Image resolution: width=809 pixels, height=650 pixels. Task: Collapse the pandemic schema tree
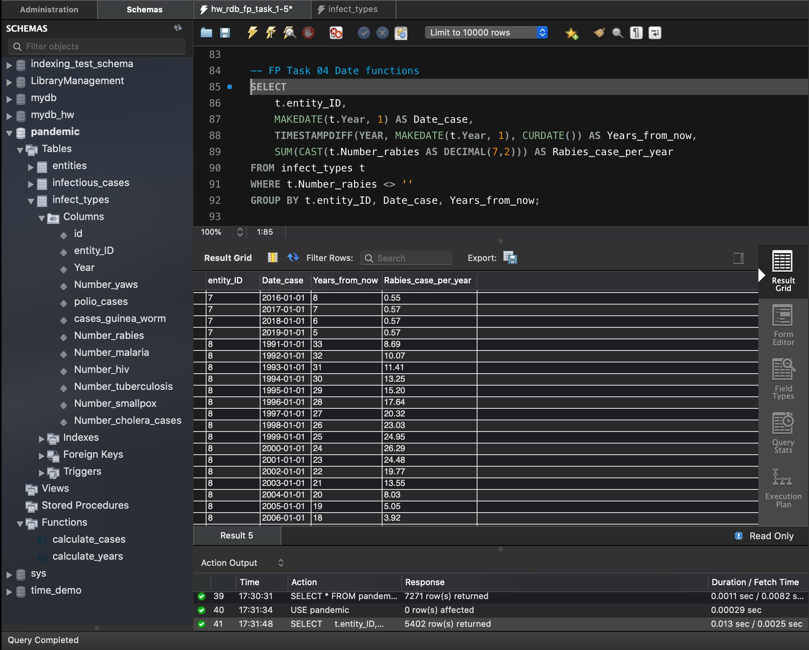click(10, 133)
